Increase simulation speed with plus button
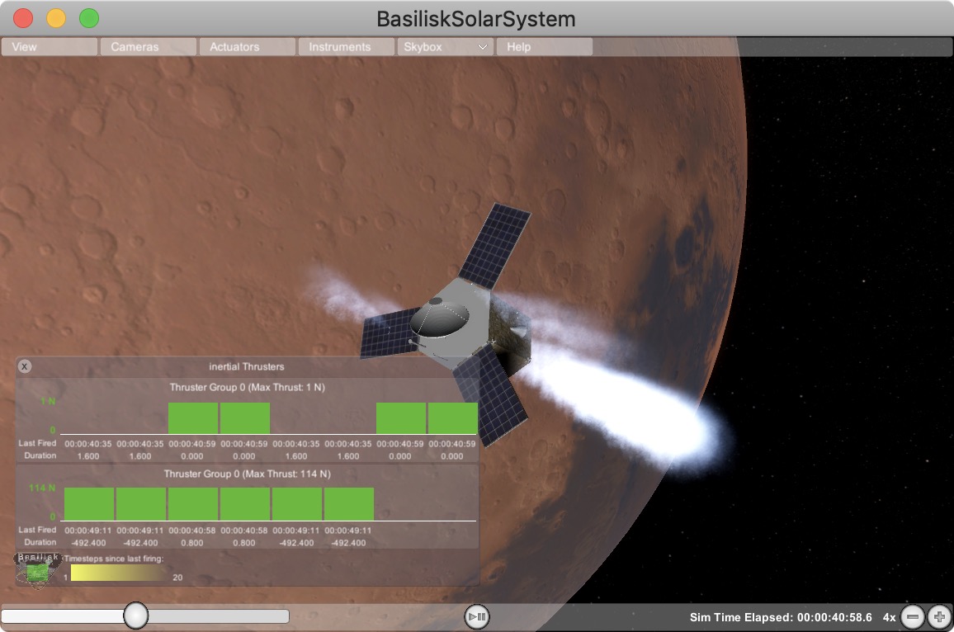Viewport: 954px width, 632px height. (x=939, y=616)
